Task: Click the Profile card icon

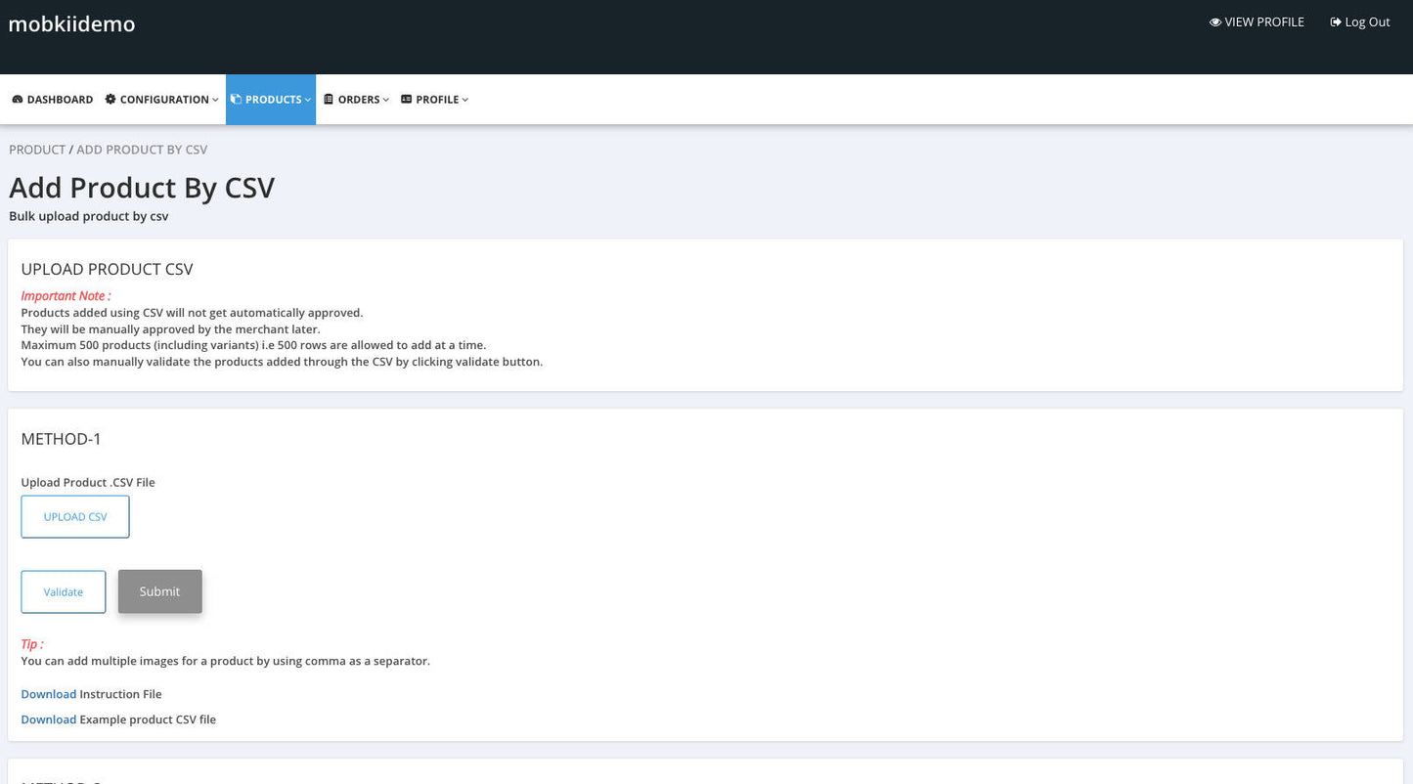Action: click(x=406, y=100)
